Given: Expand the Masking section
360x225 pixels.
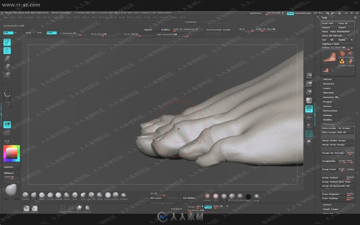Looking at the screenshot, I should click(x=327, y=115).
